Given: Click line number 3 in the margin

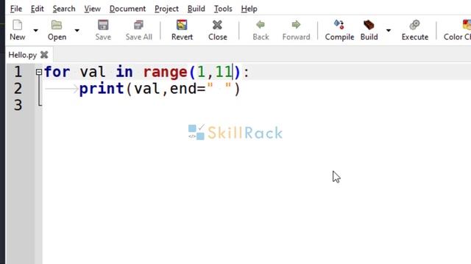Looking at the screenshot, I should (18, 106).
